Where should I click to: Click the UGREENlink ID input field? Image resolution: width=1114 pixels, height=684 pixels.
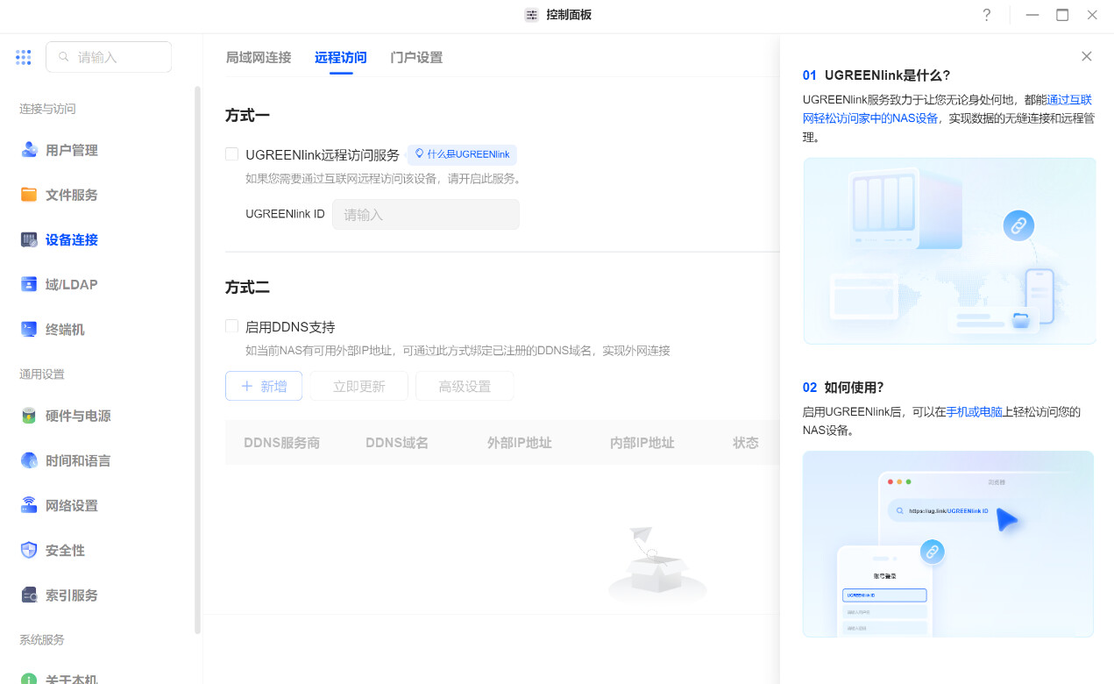tap(425, 215)
